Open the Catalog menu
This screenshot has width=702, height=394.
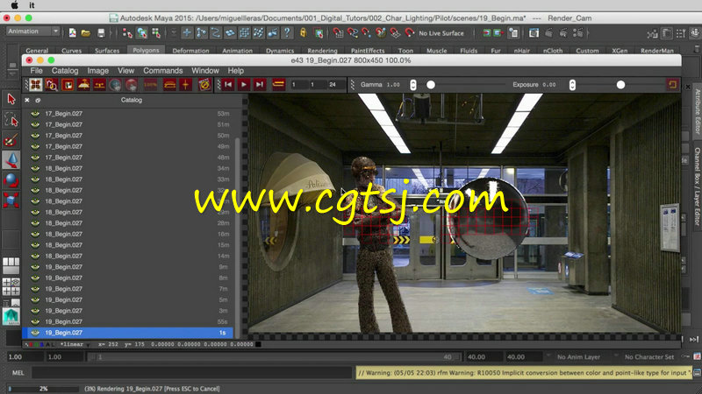pyautogui.click(x=65, y=71)
